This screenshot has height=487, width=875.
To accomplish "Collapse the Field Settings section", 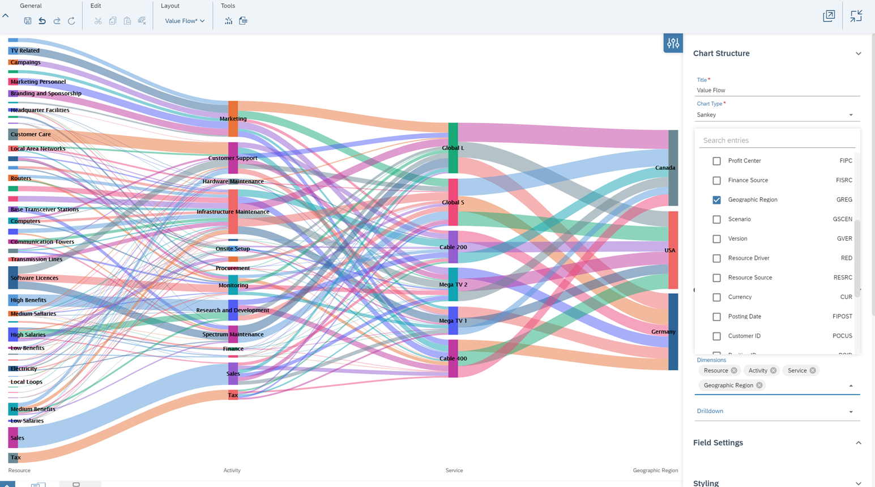I will point(858,443).
